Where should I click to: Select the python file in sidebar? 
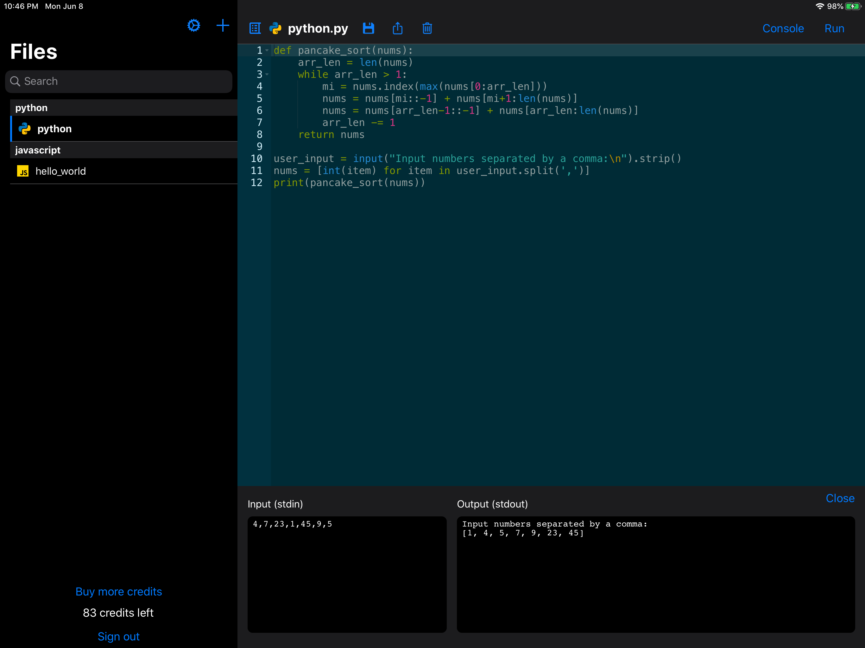point(54,129)
